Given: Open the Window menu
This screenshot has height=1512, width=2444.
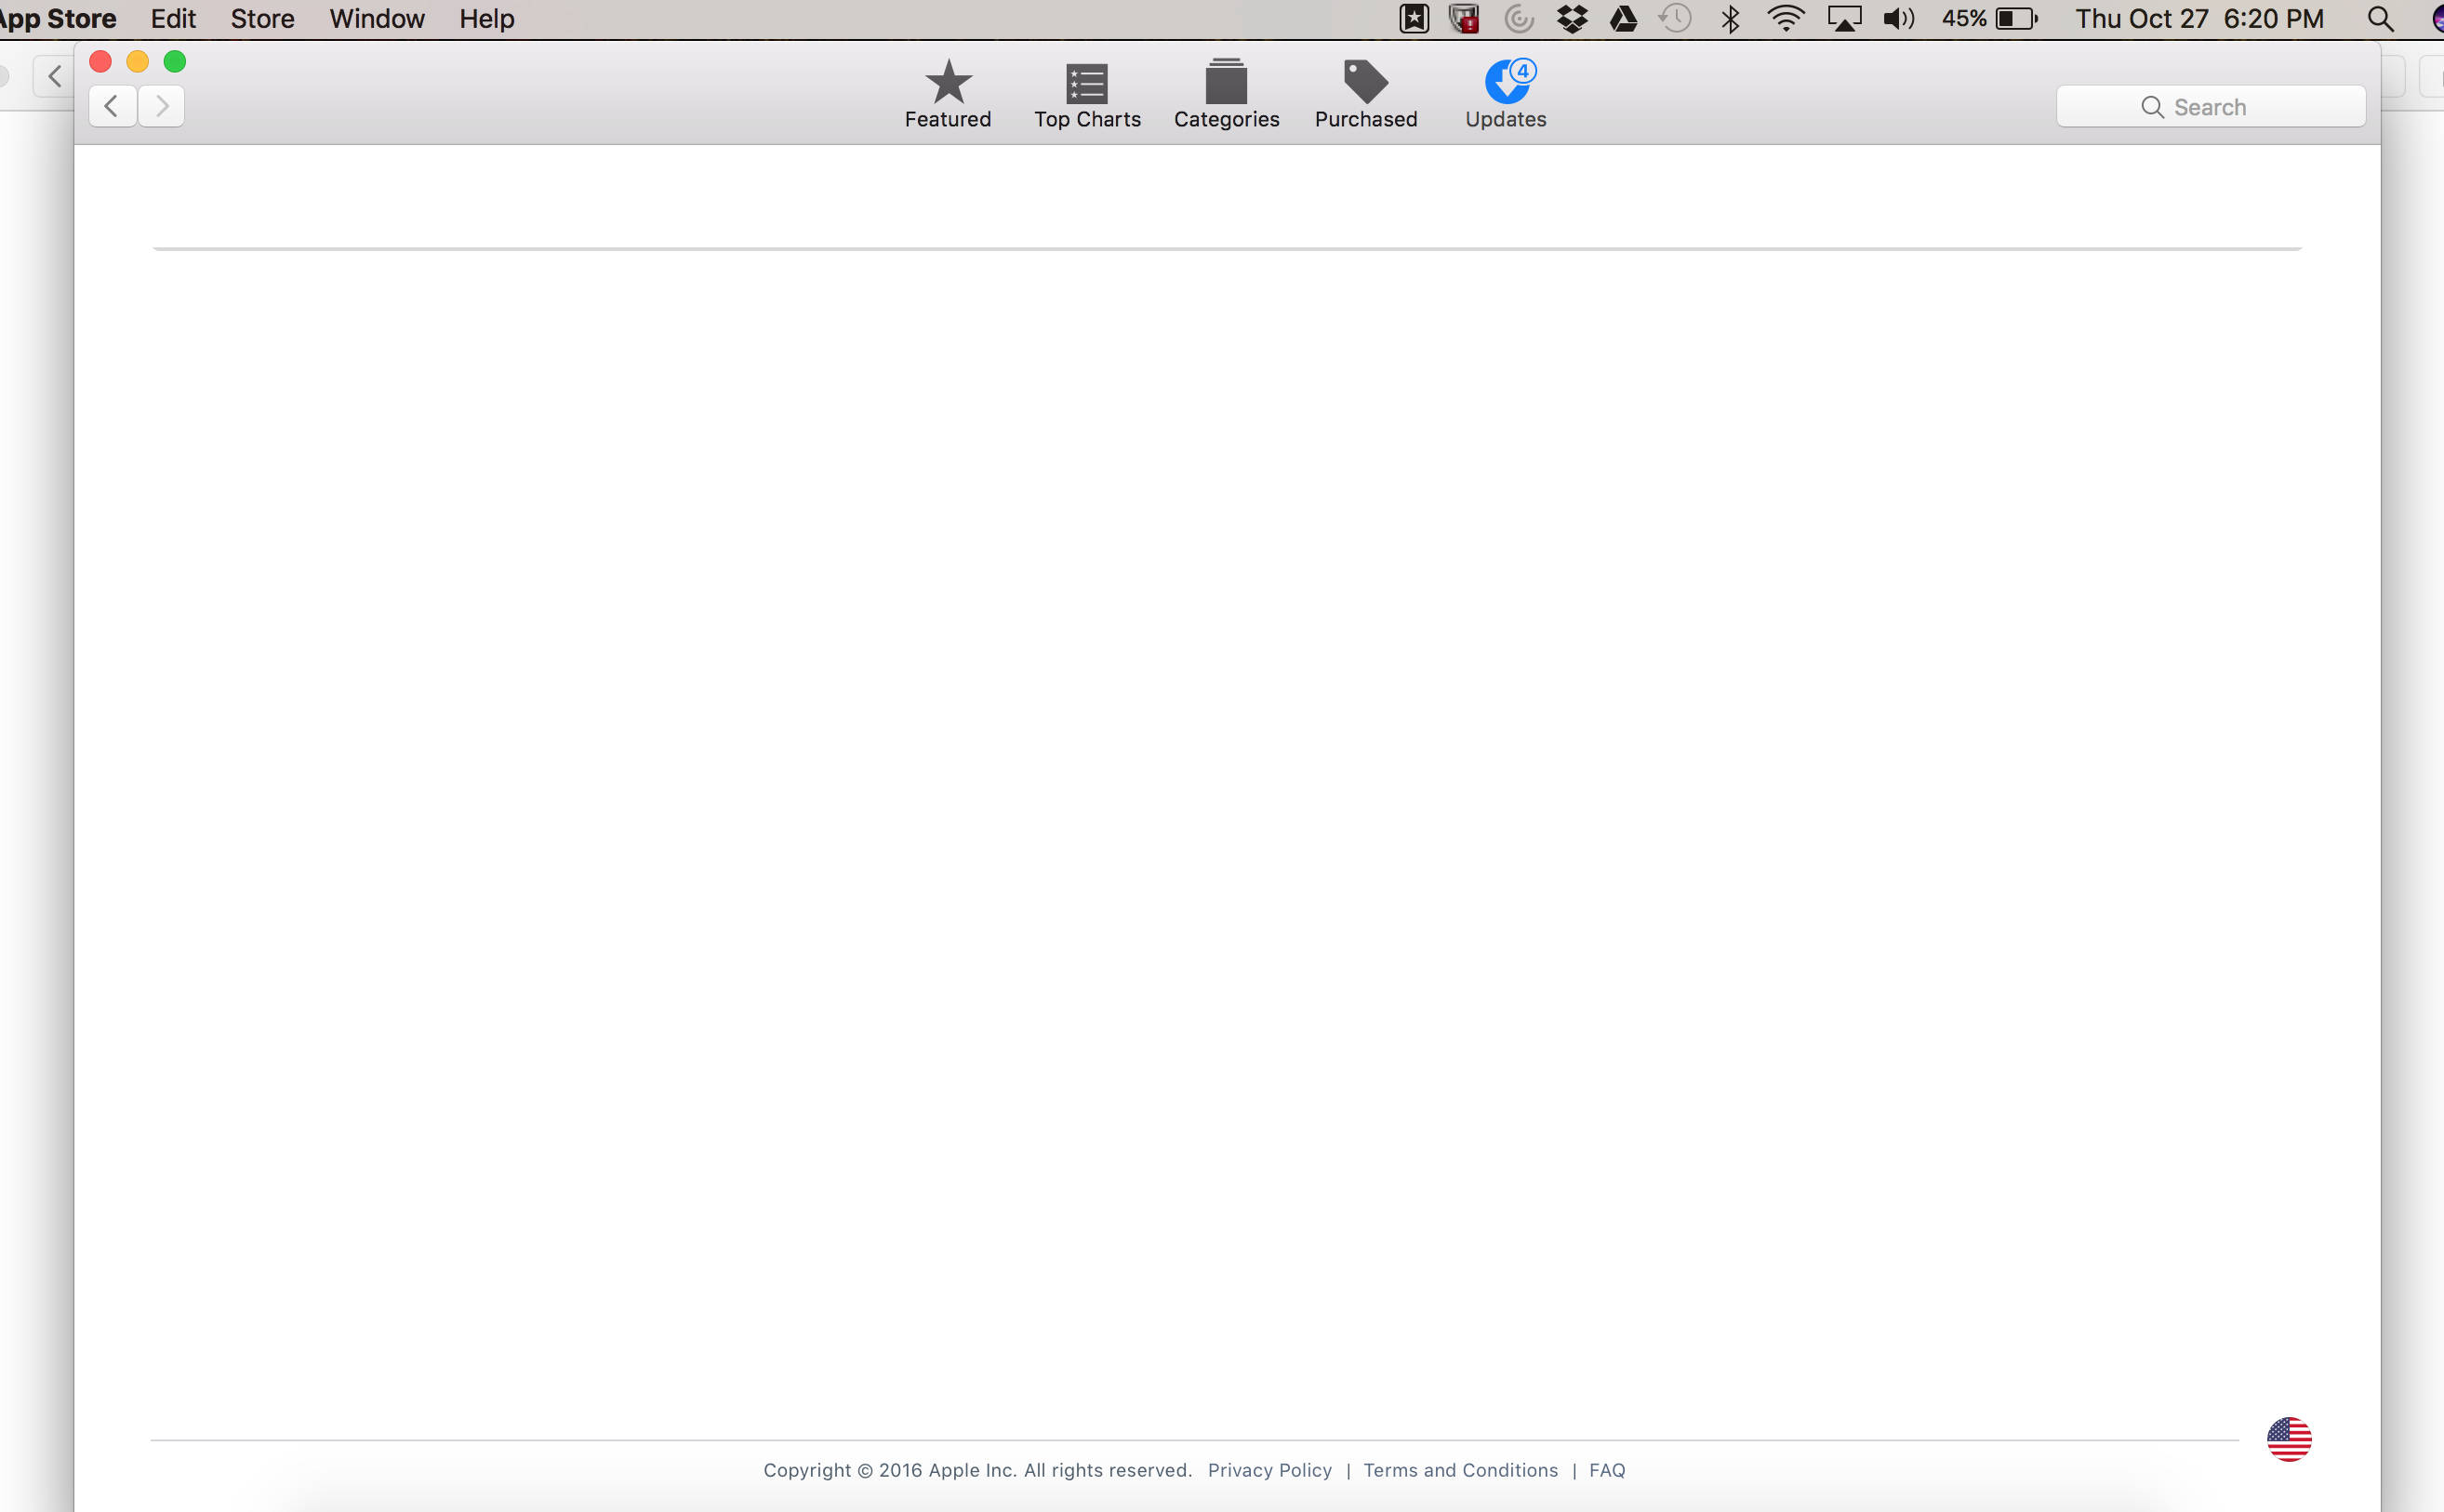Looking at the screenshot, I should [x=377, y=19].
